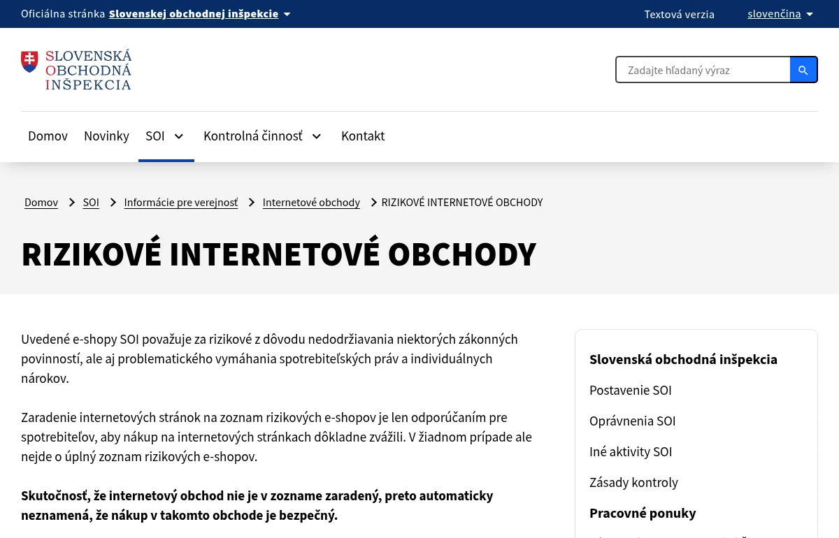Open Iné aktivity SOI sidebar link
This screenshot has height=538, width=839.
point(631,452)
